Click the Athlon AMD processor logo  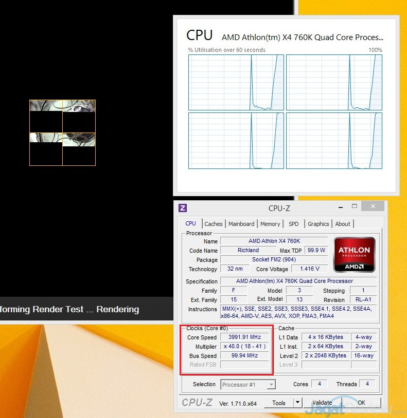click(x=353, y=254)
